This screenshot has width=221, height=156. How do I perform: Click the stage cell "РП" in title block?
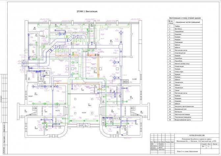(203, 146)
